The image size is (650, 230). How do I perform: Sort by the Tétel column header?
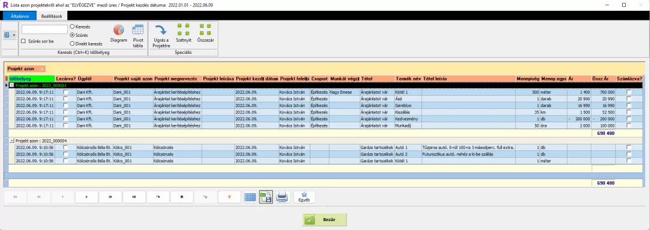pos(377,79)
